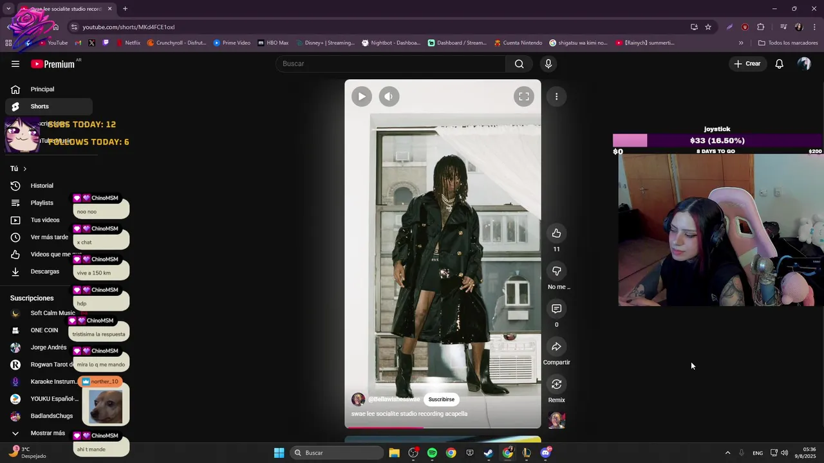Open the Chrome media controls icon

[783, 27]
